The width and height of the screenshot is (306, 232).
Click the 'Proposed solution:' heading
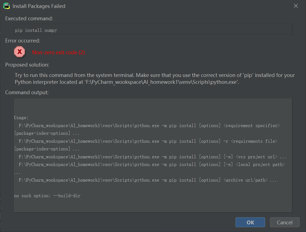point(27,65)
